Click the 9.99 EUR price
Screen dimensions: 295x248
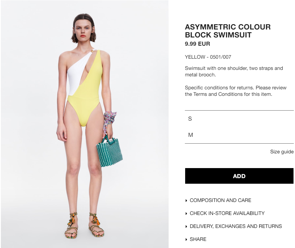pos(197,44)
